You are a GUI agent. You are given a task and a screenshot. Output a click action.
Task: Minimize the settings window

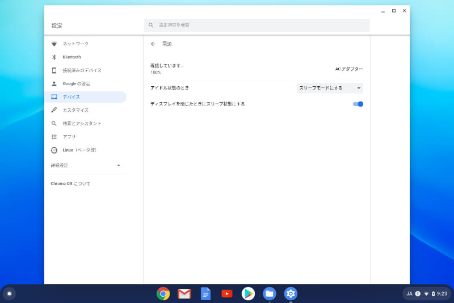tap(383, 11)
